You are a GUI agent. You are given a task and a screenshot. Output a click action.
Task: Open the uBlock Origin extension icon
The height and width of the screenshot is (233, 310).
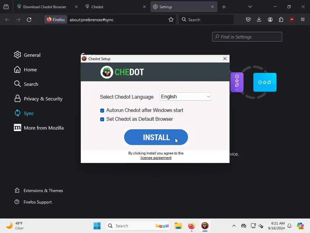(292, 19)
